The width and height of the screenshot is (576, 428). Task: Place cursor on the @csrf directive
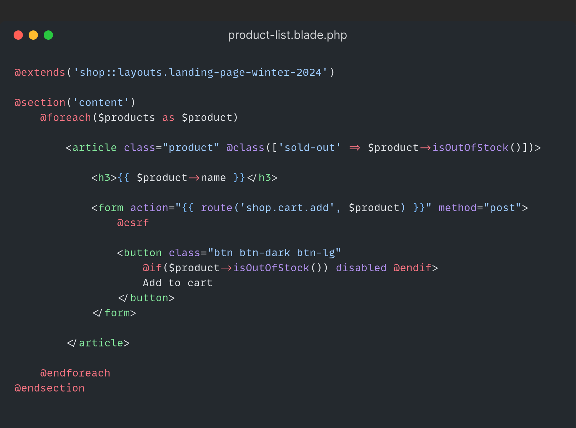point(133,223)
